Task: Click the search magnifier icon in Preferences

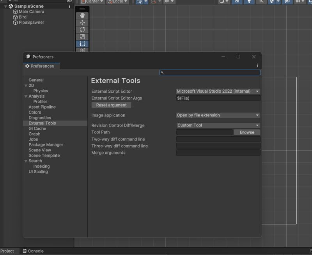Action: point(162,72)
